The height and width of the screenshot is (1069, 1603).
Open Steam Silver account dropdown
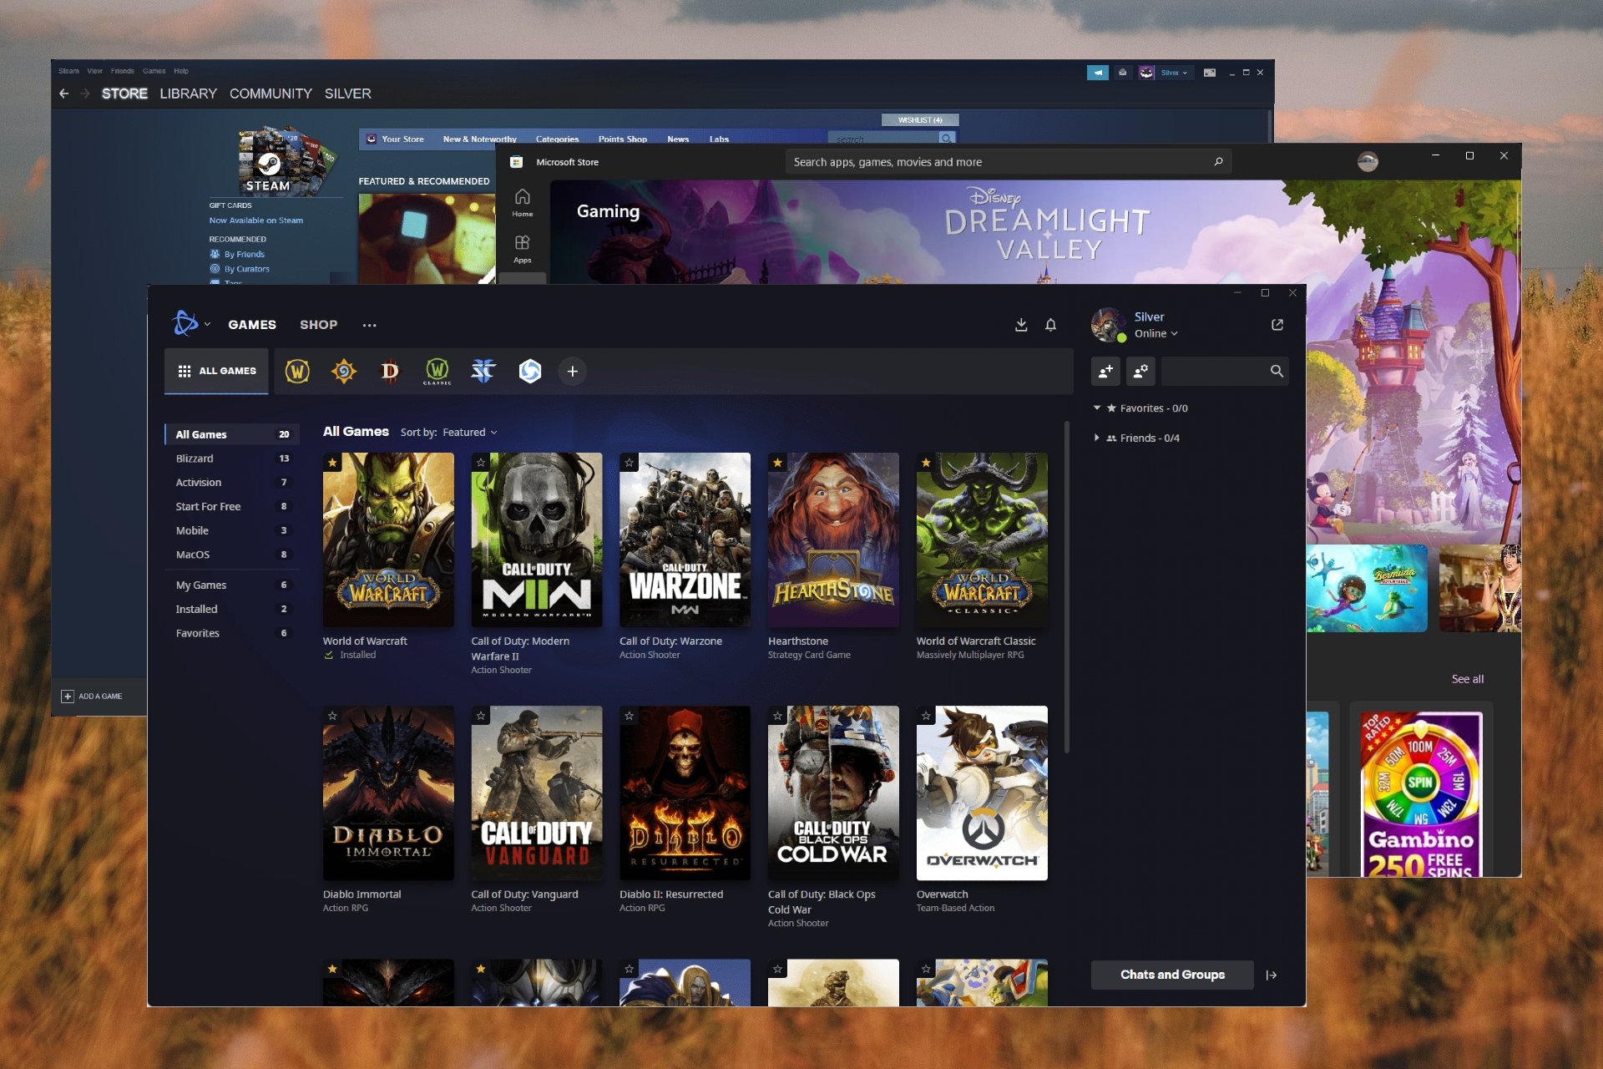click(1174, 73)
